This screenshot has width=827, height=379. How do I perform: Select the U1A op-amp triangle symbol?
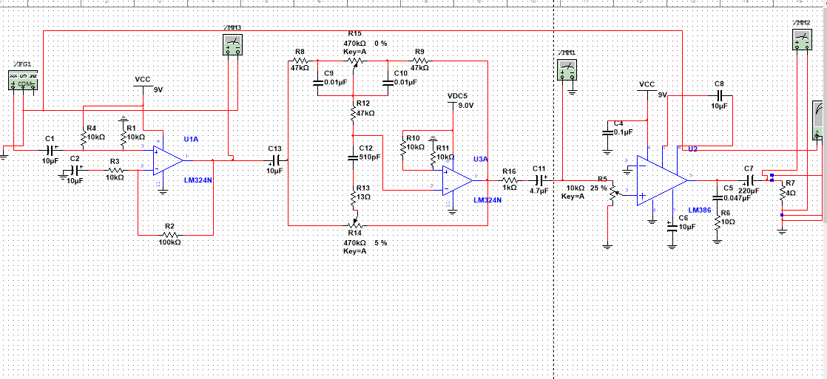click(168, 160)
